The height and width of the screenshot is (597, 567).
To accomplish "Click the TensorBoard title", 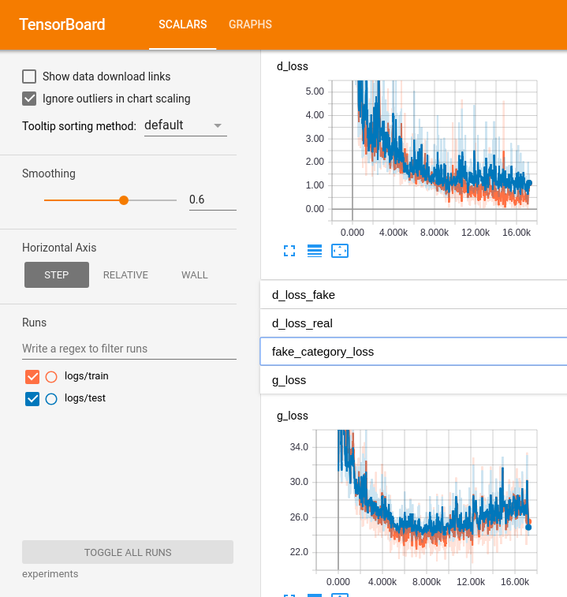I will 62,24.
